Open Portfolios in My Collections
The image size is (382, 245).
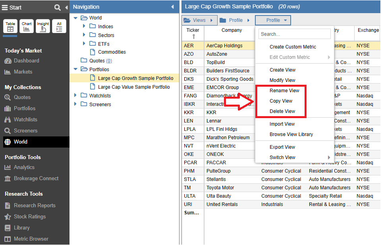click(20, 109)
